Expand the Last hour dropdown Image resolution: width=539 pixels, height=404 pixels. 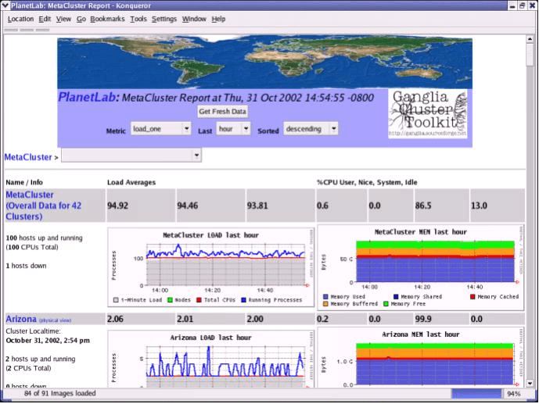(x=233, y=129)
